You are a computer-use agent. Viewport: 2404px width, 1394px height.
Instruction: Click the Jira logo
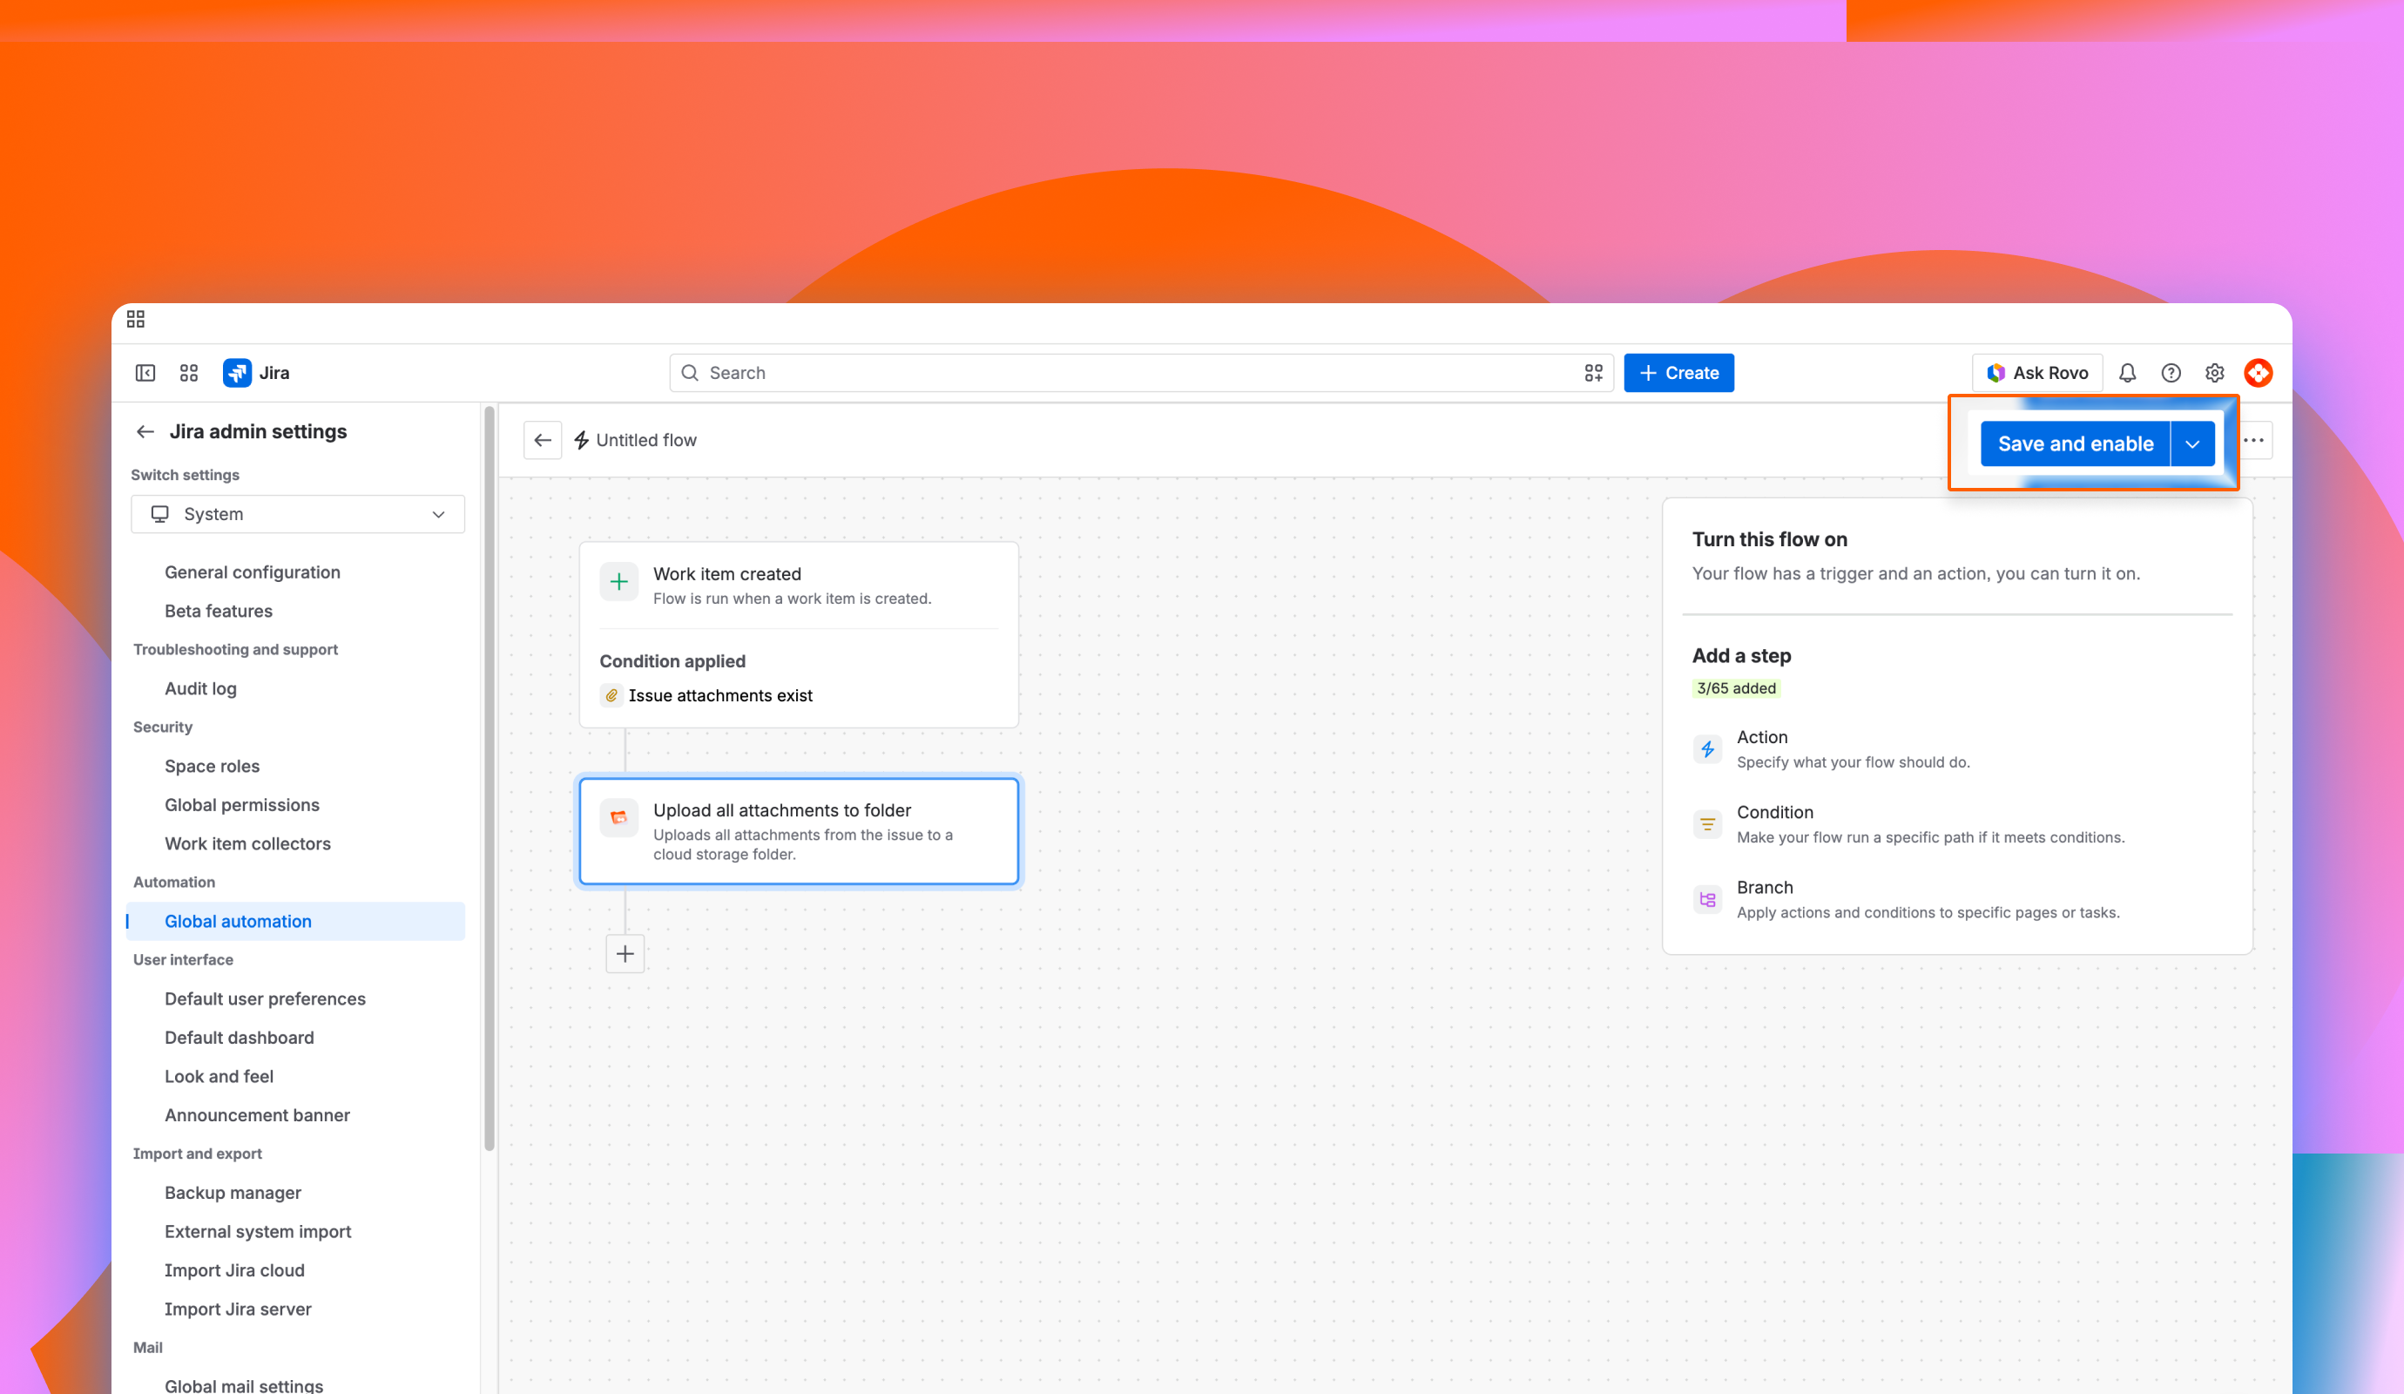pos(256,373)
